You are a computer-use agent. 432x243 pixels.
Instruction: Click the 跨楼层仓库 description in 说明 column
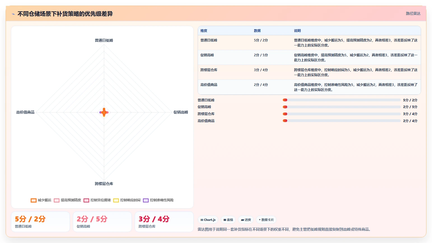(x=356, y=73)
